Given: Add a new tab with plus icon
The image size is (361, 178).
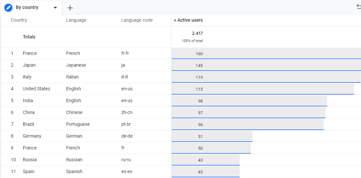Looking at the screenshot, I should (x=70, y=8).
